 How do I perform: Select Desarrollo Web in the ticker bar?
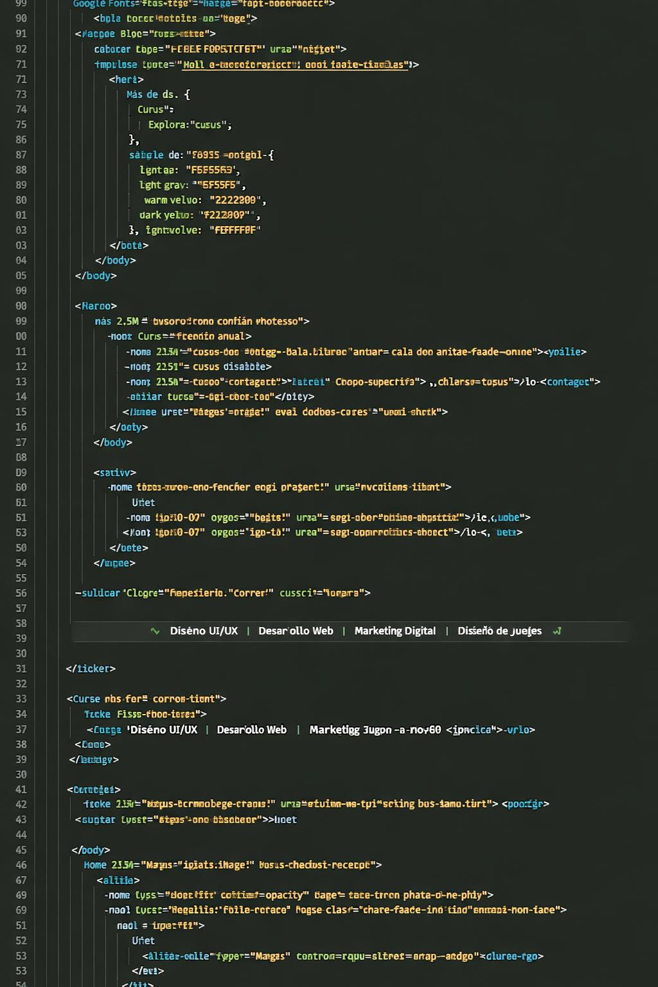pos(296,631)
